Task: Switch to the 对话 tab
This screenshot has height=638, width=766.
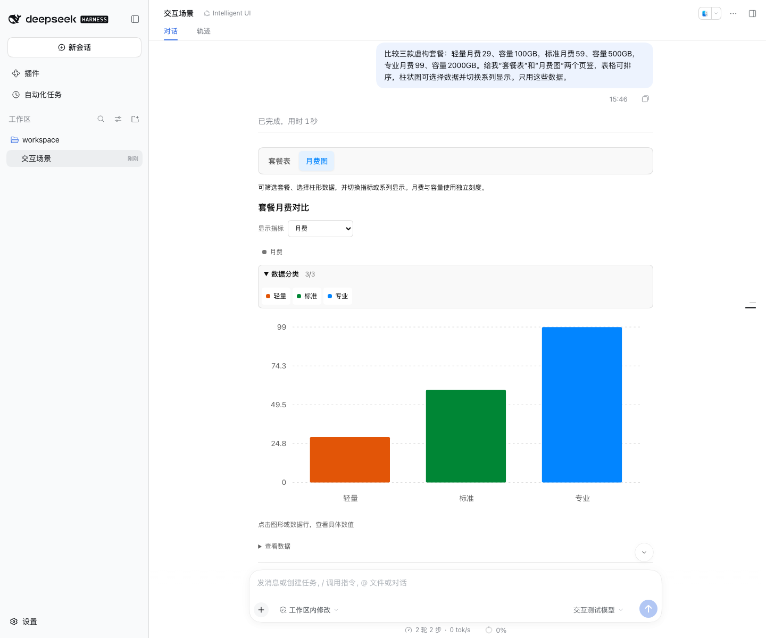Action: coord(171,31)
